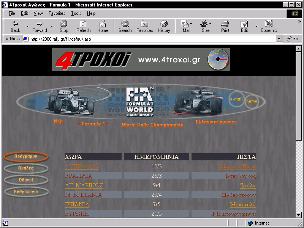The image size is (304, 228).
Task: Open the Μοντμελό circuit link
Action: coord(243,204)
